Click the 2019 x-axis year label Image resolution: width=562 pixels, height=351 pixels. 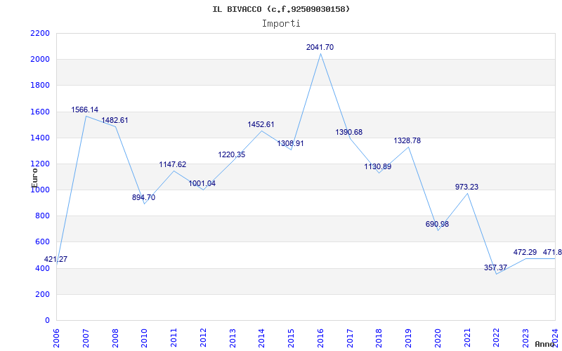[409, 338]
